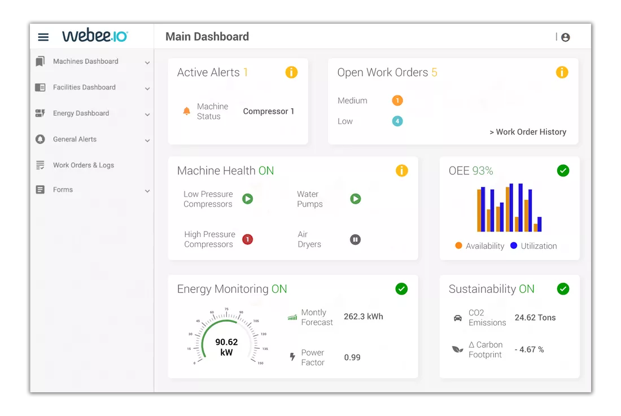
Task: Click the OEE green checkmark icon
Action: (563, 170)
